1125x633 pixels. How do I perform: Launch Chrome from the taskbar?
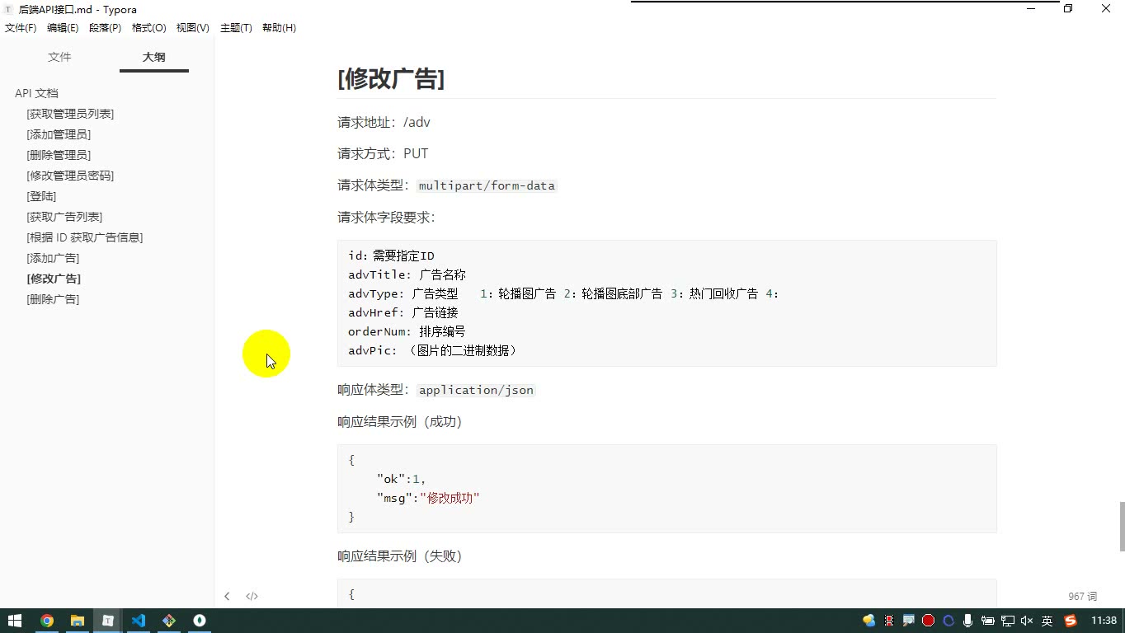tap(47, 621)
